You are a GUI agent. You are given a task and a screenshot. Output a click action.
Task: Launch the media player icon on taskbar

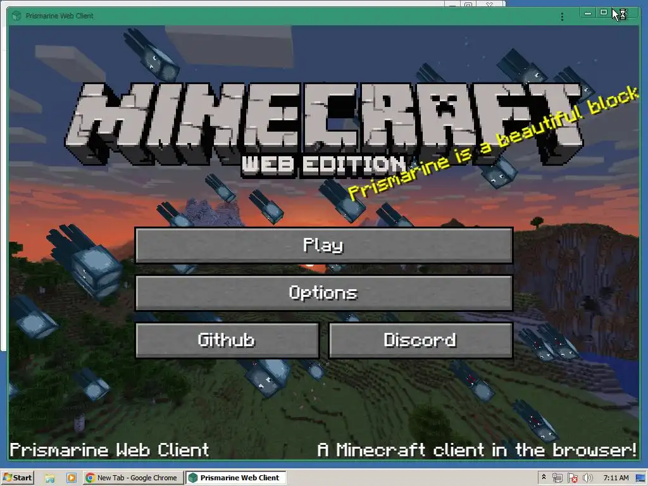(x=71, y=478)
